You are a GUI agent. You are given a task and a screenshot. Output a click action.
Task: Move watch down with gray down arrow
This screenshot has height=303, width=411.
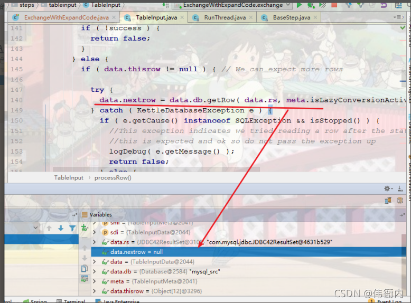(x=85, y=258)
